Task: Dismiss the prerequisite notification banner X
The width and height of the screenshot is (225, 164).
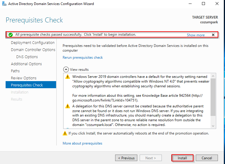Action: (x=213, y=35)
